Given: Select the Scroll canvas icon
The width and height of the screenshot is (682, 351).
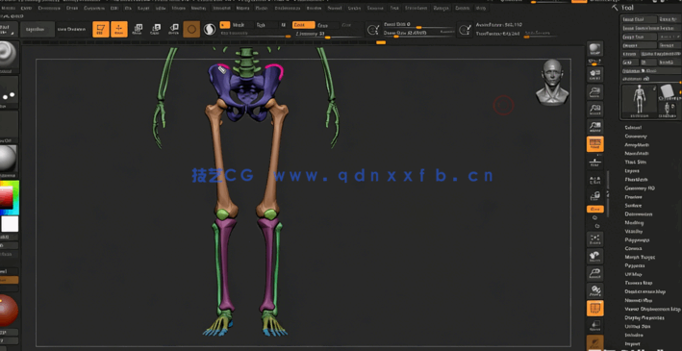Looking at the screenshot, I should click(594, 74).
